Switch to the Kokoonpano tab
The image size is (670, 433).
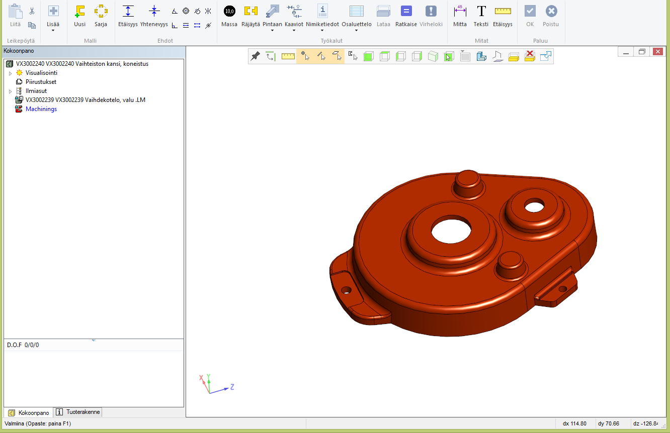(x=30, y=412)
